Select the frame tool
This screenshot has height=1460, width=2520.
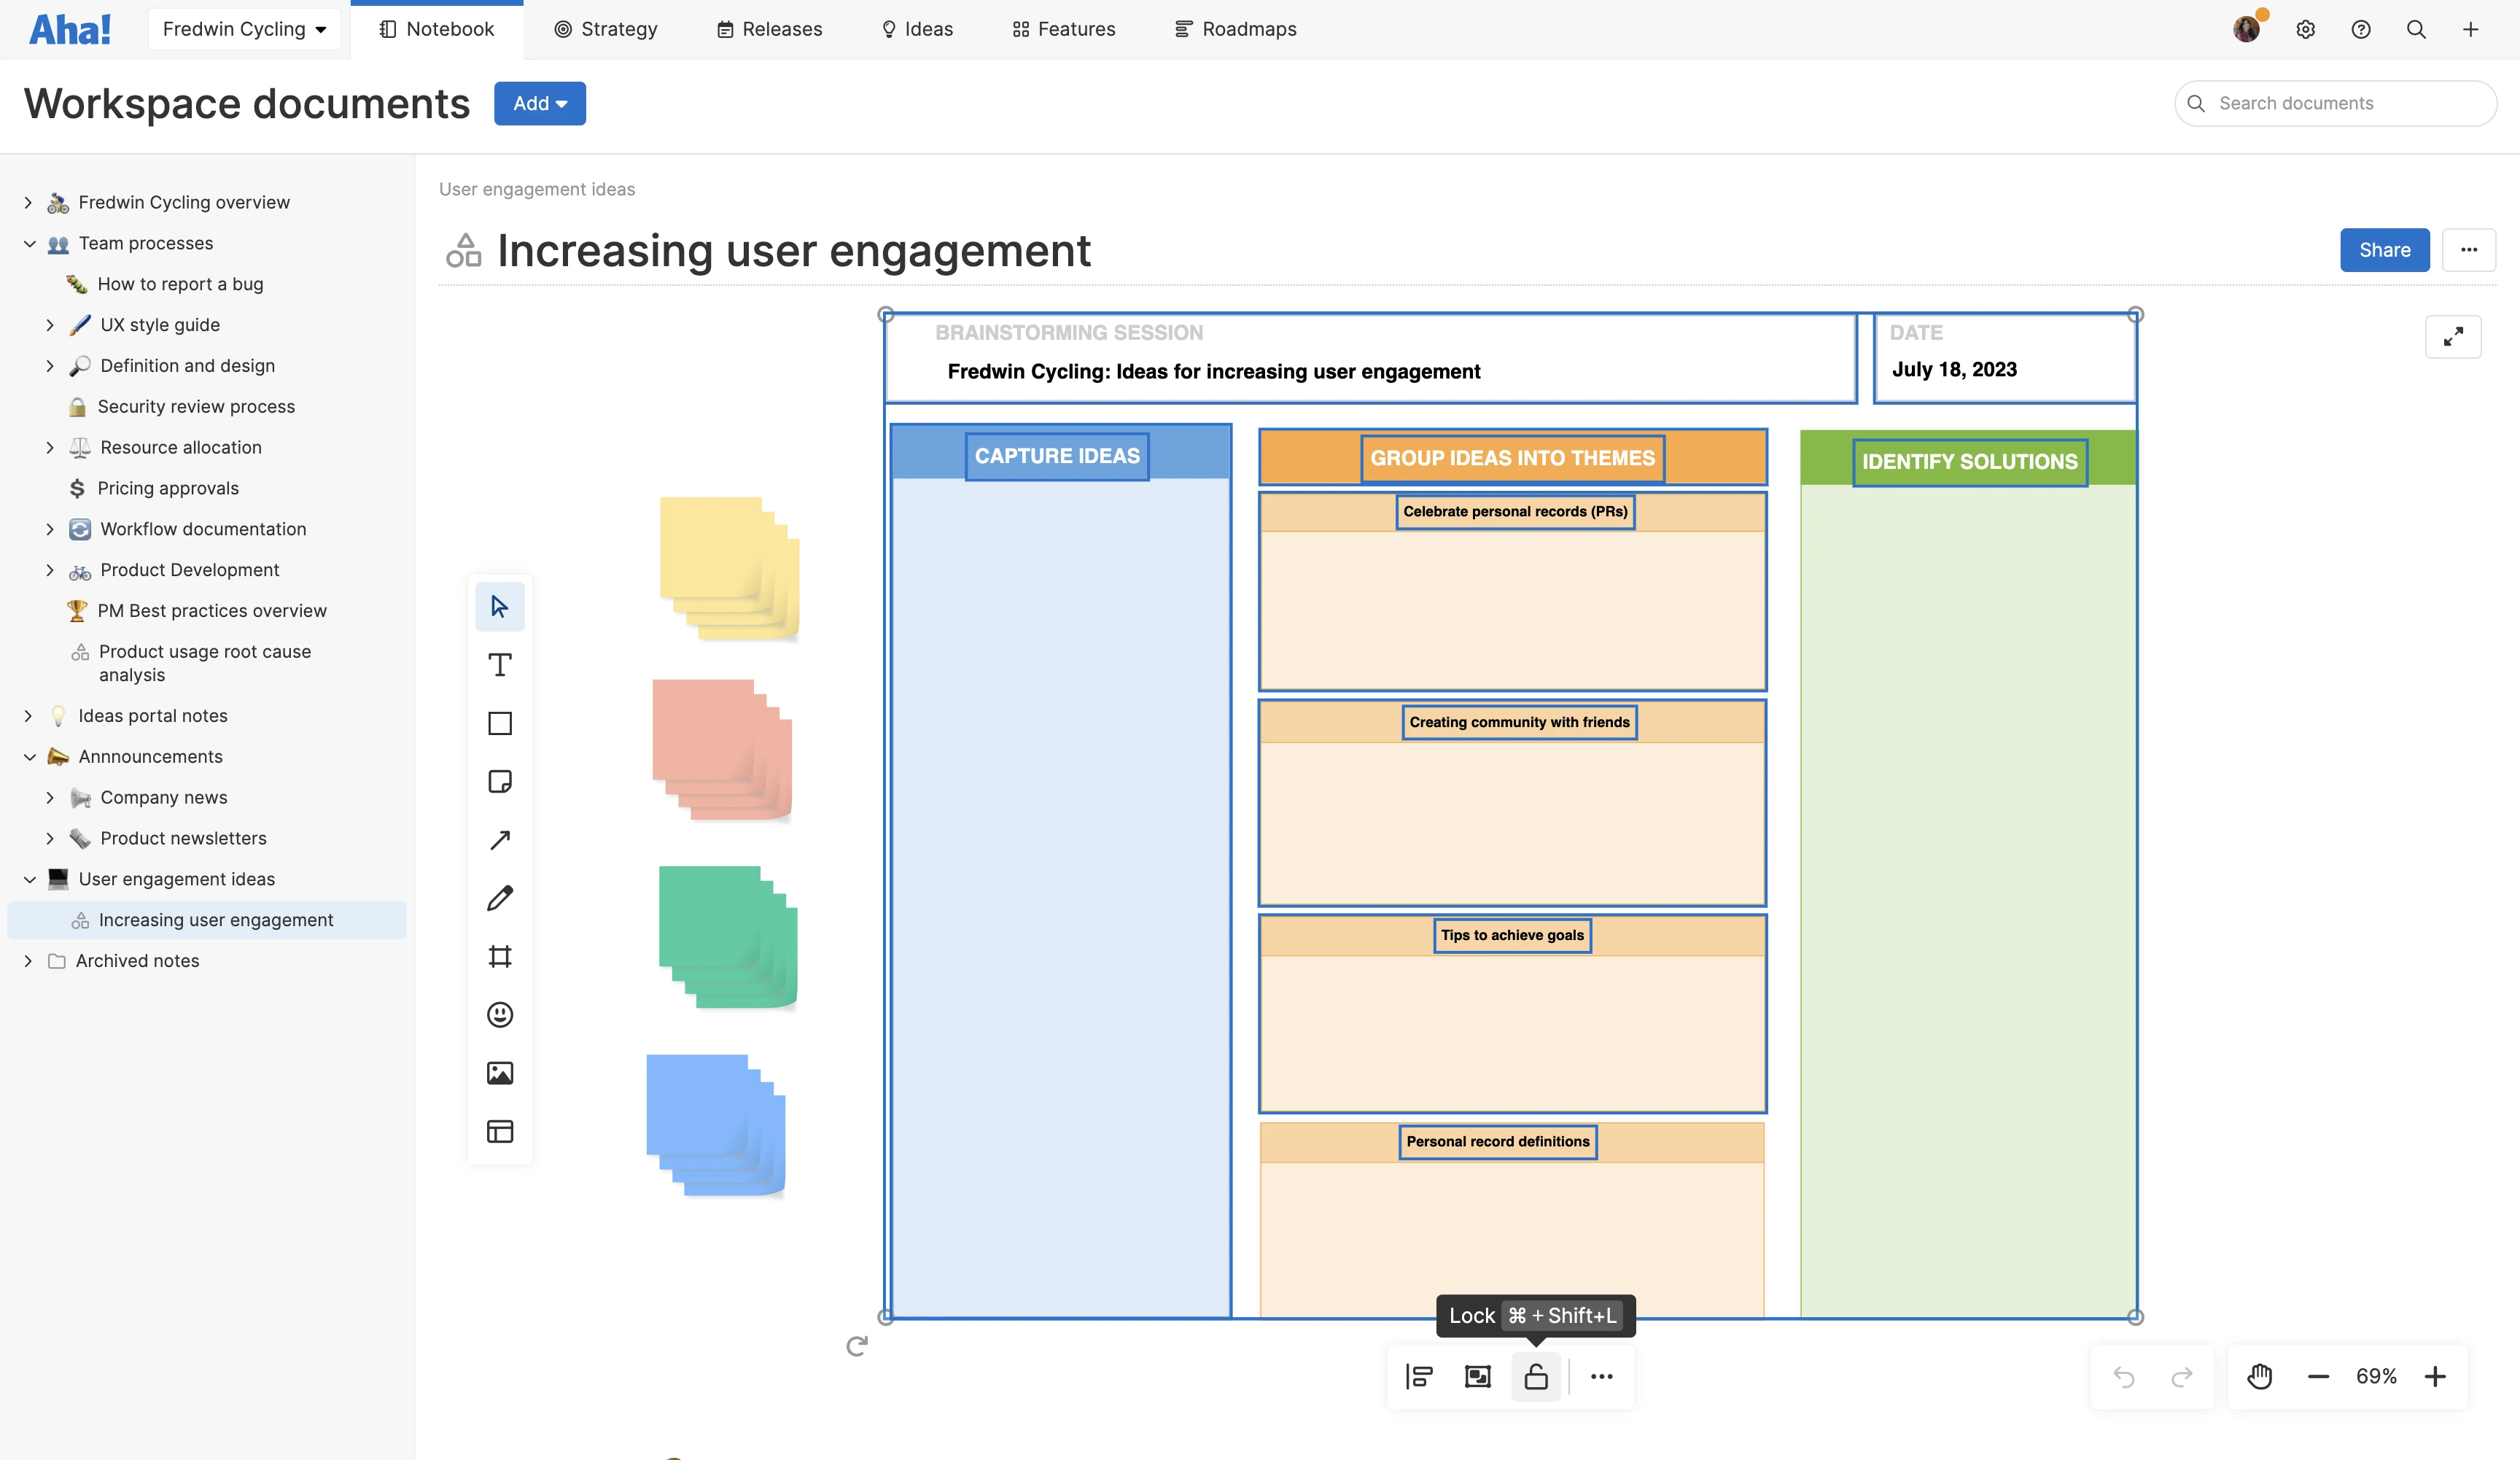click(x=500, y=957)
